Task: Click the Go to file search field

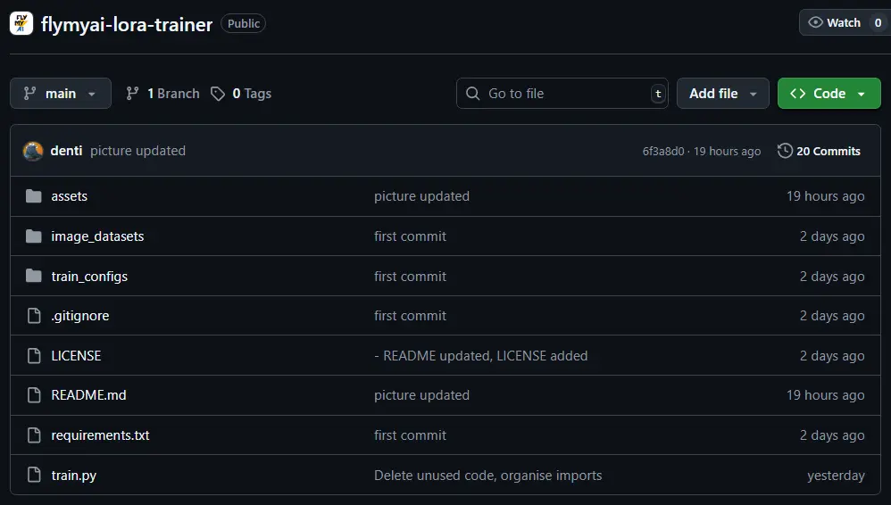Action: tap(562, 94)
